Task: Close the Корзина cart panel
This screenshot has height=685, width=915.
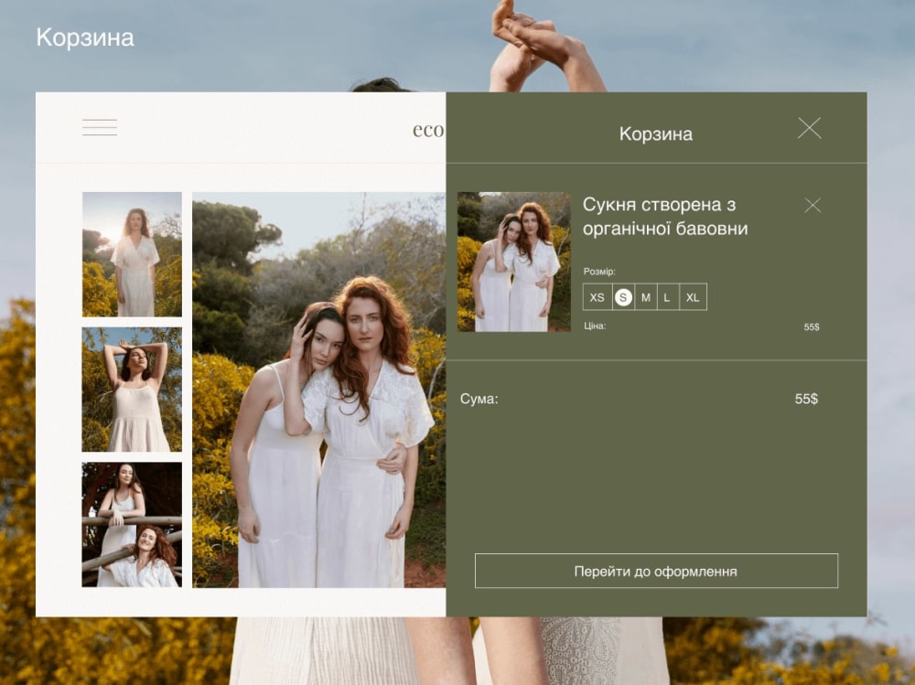Action: [810, 128]
